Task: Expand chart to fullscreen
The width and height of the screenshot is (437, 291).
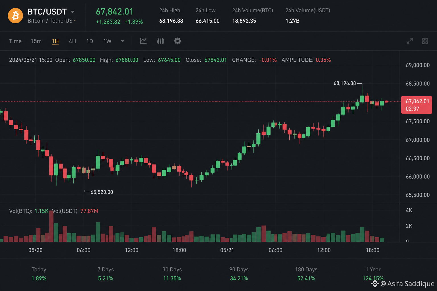Action: (x=410, y=41)
